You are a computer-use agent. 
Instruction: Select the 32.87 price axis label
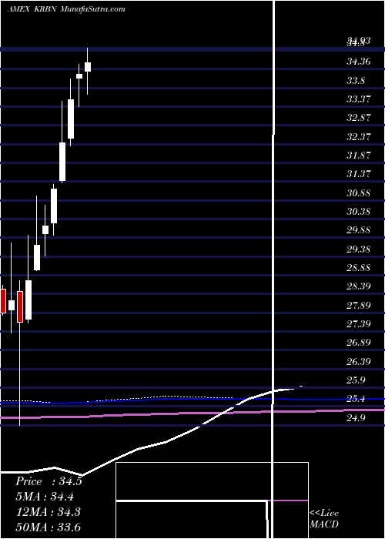pos(359,118)
